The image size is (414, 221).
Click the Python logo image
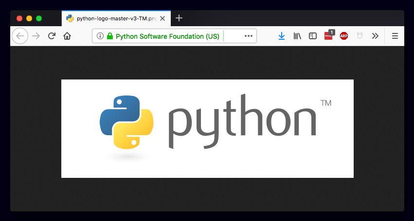coord(207,128)
